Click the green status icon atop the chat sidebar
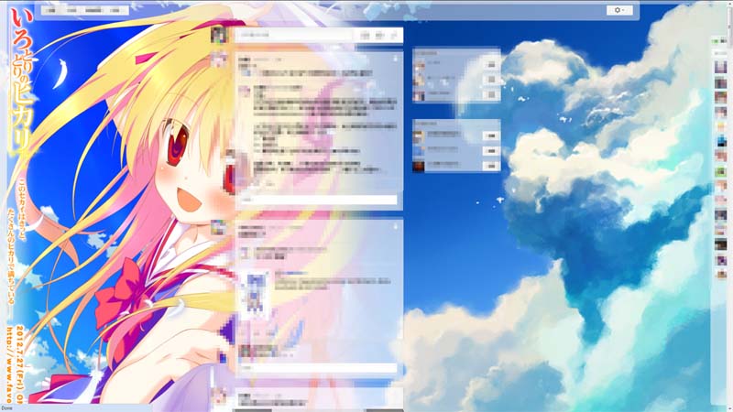733x412 pixels. point(715,41)
